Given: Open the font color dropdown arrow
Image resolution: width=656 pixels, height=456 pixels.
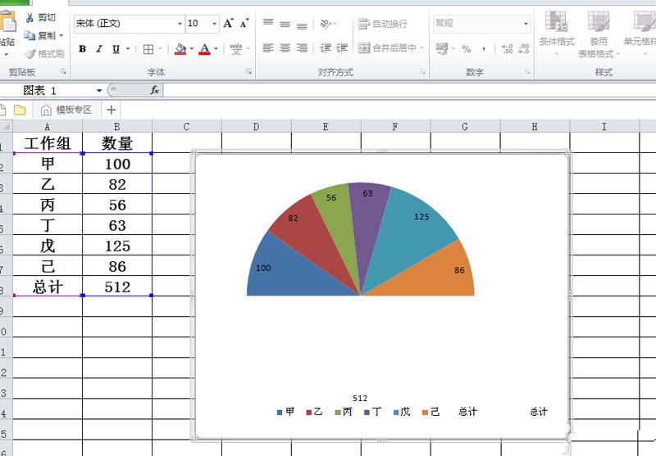Looking at the screenshot, I should coord(216,49).
